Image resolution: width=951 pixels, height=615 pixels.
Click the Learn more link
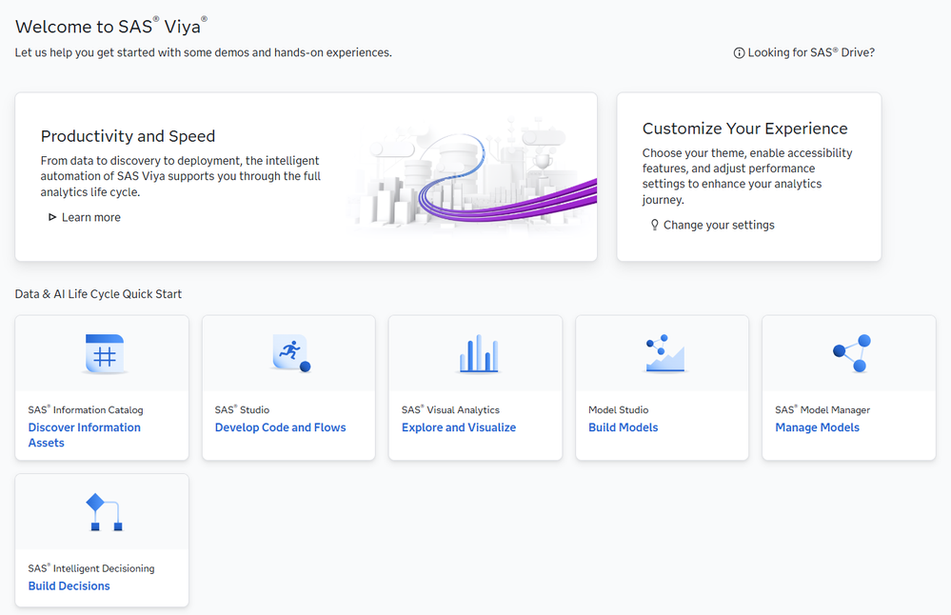point(91,217)
